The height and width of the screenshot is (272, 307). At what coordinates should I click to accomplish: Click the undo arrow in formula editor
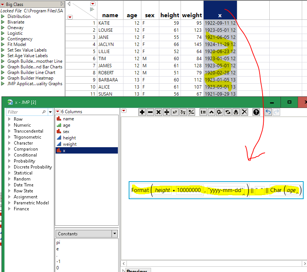[x=268, y=112]
